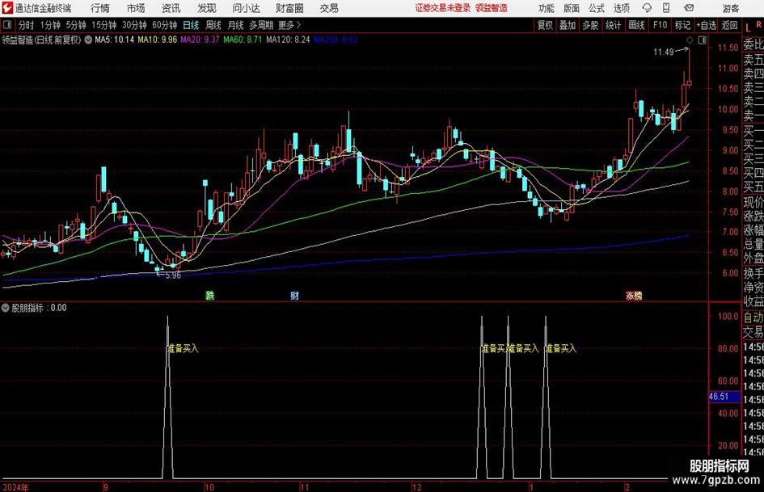Viewport: 764px width, 492px height.
Task: Click the 跌 event marker on chart
Action: pos(209,295)
